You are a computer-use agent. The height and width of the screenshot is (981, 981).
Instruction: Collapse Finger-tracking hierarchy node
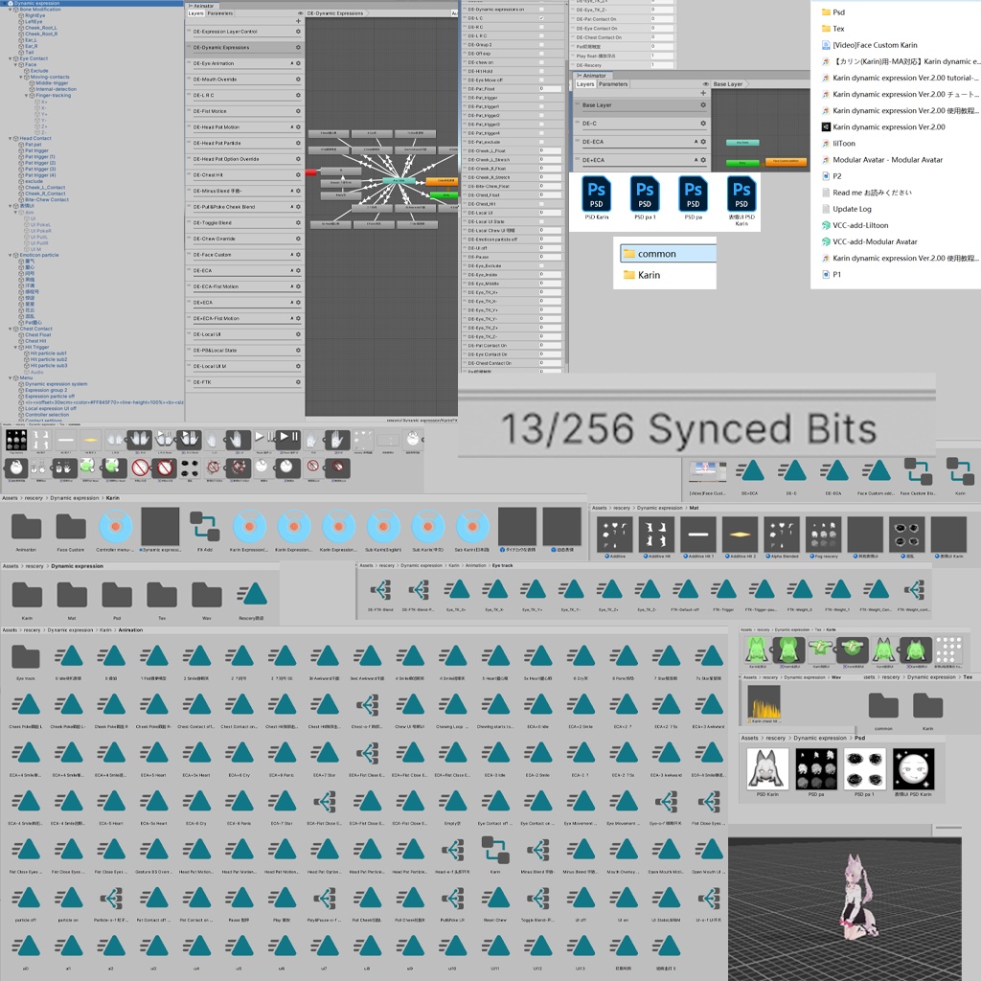pos(26,95)
